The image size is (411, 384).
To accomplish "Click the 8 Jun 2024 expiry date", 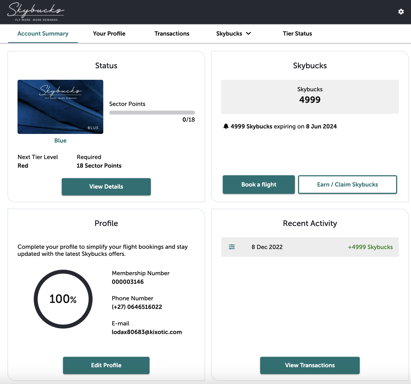I will click(321, 126).
